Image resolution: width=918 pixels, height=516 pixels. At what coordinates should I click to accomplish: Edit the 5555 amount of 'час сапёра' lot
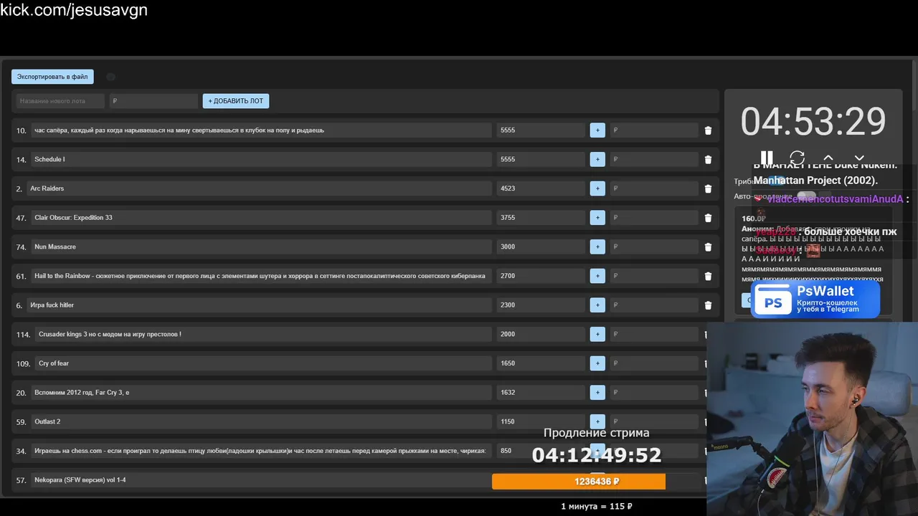click(x=541, y=130)
